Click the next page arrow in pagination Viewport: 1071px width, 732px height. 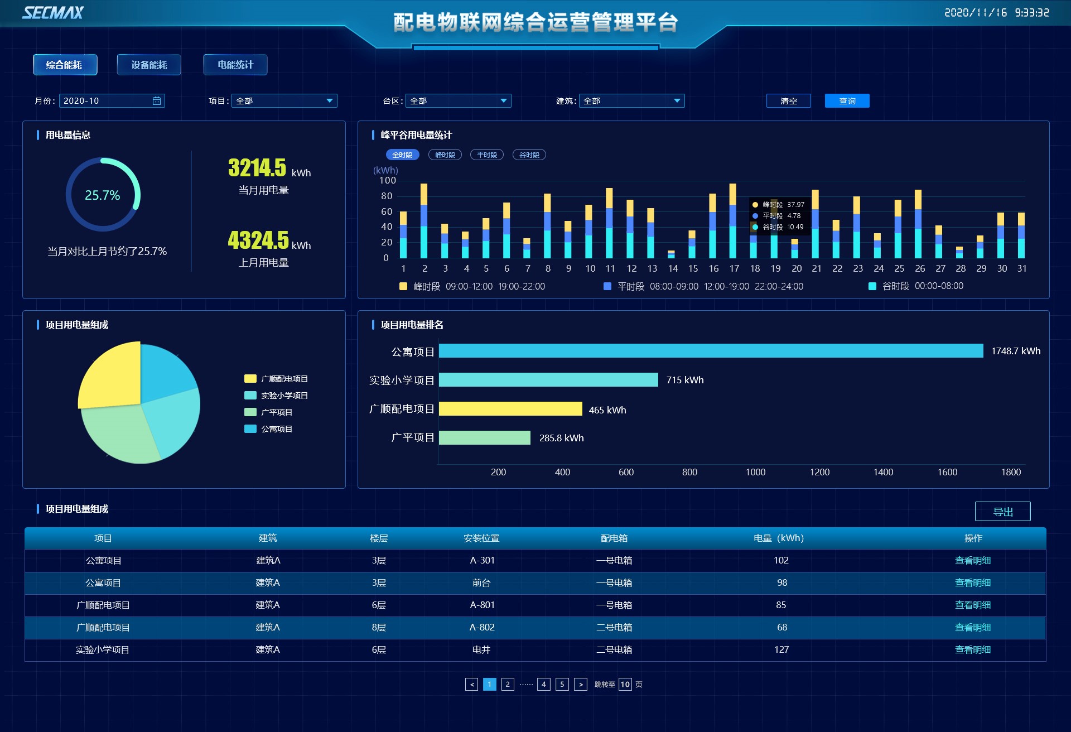coord(580,684)
